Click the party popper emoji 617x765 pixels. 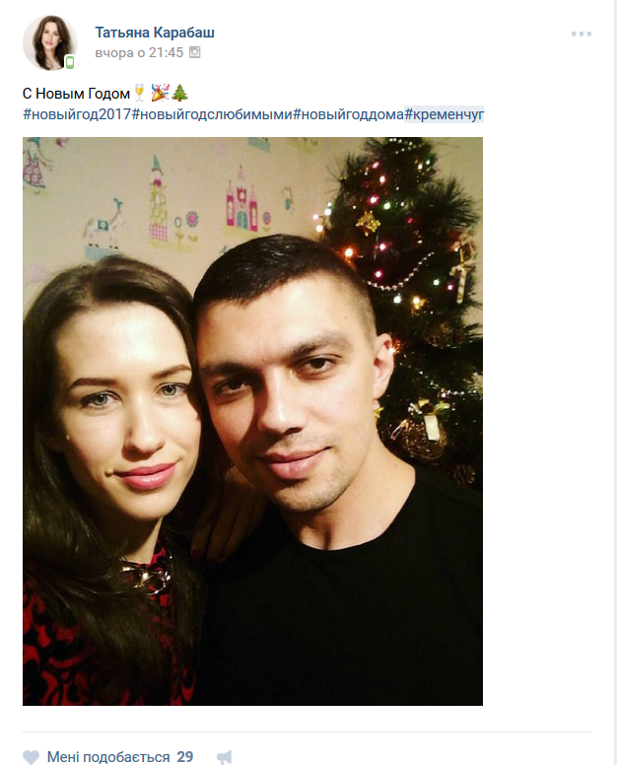[160, 93]
